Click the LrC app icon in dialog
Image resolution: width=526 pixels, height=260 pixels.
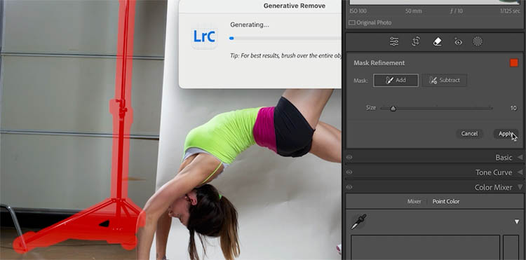pyautogui.click(x=204, y=36)
